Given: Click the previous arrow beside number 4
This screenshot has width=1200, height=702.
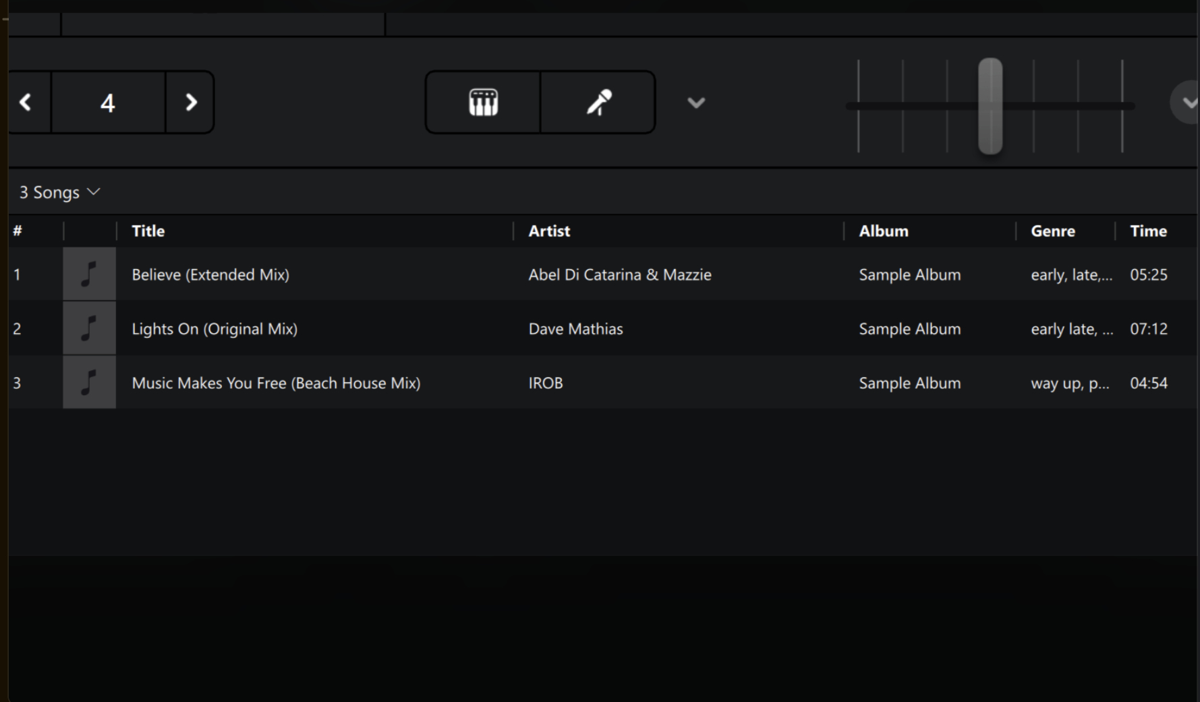Looking at the screenshot, I should coord(26,103).
